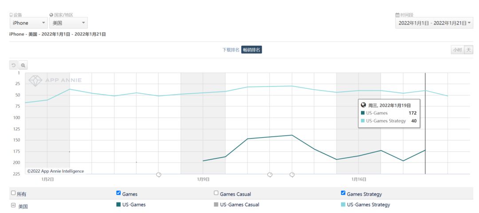The width and height of the screenshot is (479, 213).
Task: Collapse the 美国 row expander
Action: tap(13, 205)
